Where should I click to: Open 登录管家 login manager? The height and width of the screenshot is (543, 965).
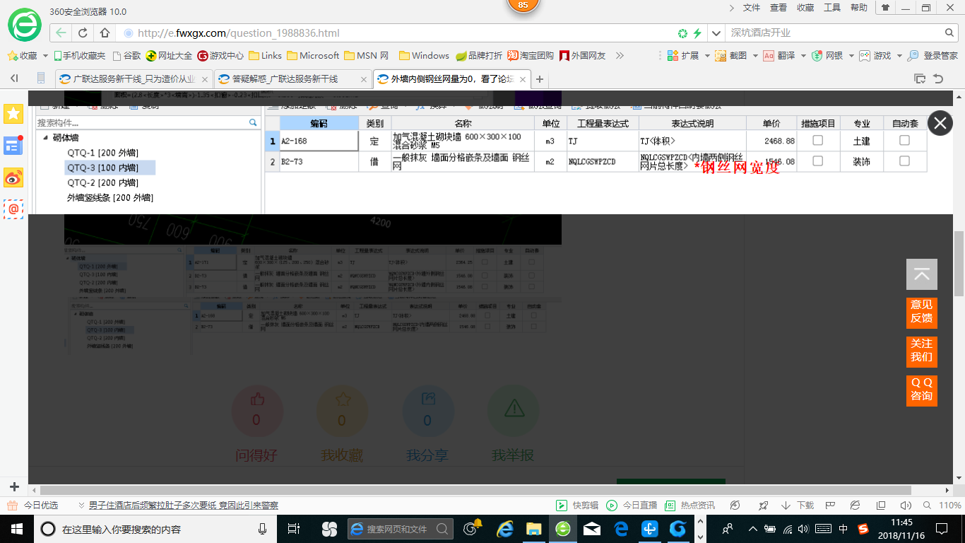[x=933, y=55]
